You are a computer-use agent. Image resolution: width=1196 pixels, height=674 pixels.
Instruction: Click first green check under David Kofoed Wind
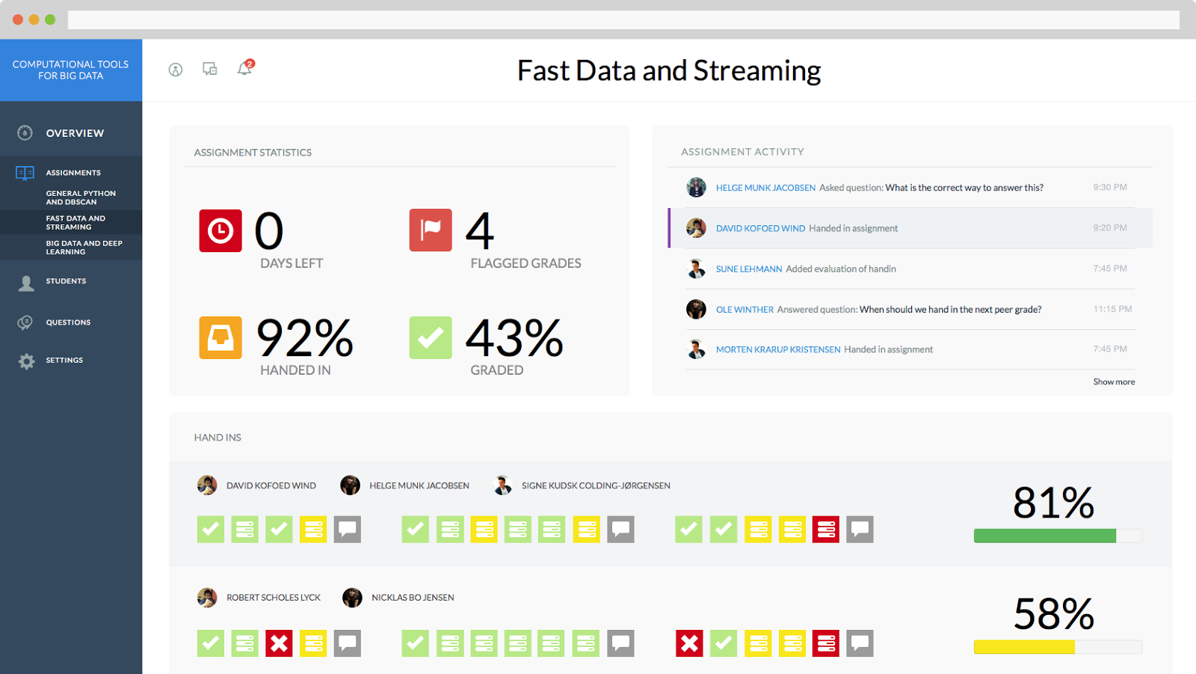211,530
